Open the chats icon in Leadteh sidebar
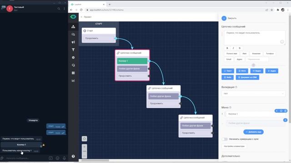This screenshot has width=291, height=163. pyautogui.click(x=73, y=34)
